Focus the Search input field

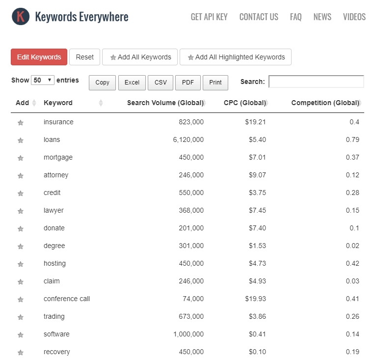tap(316, 82)
